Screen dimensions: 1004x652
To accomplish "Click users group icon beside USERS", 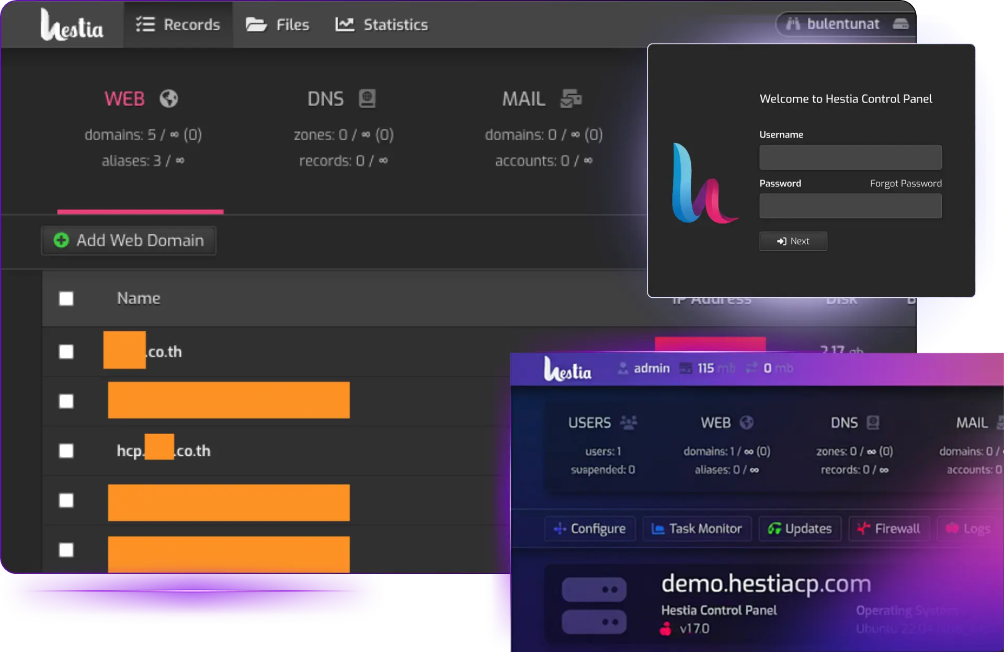I will [x=629, y=422].
